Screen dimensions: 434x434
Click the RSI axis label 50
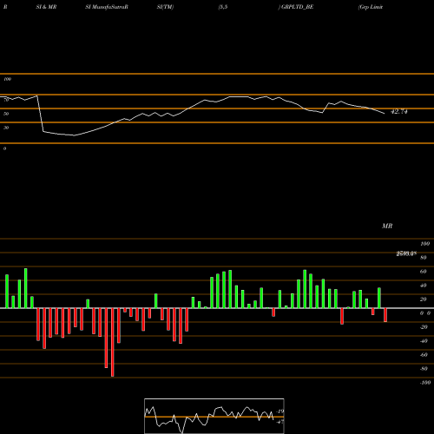(6, 114)
